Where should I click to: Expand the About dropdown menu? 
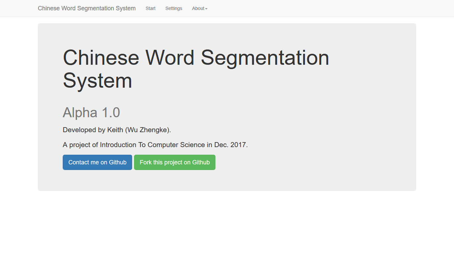(x=199, y=8)
